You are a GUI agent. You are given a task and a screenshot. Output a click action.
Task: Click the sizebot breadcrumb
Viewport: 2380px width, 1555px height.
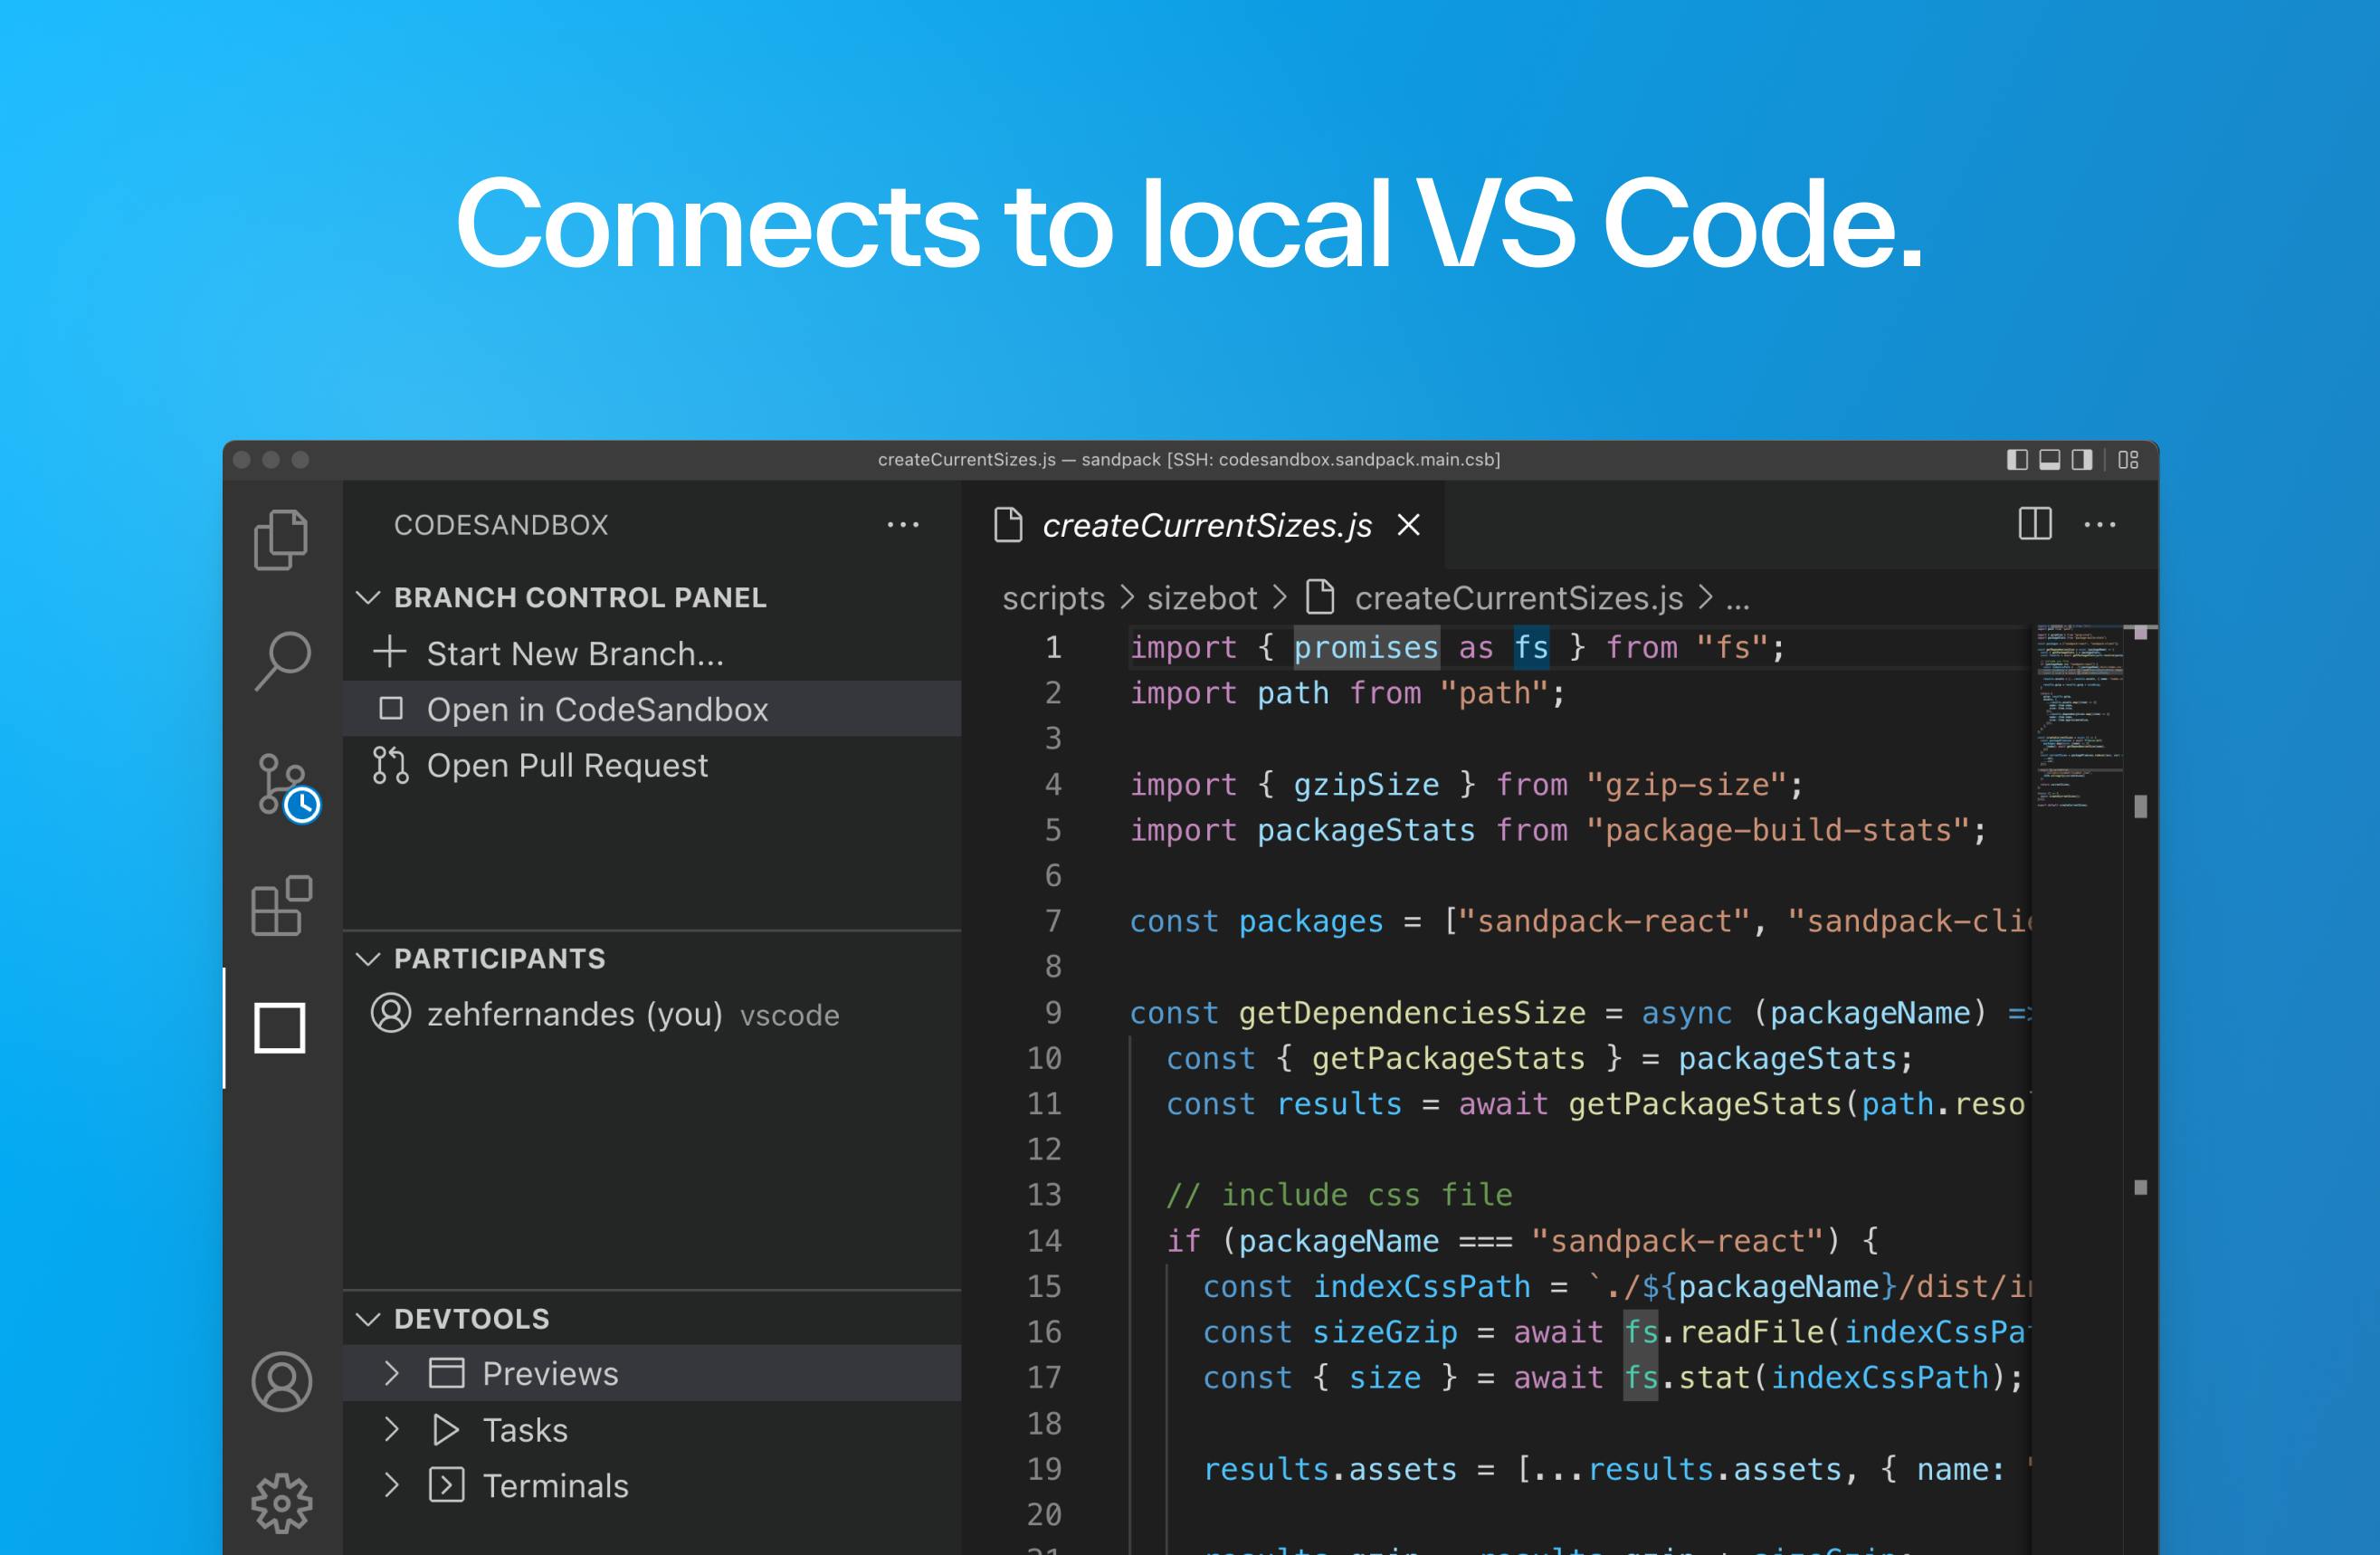pyautogui.click(x=1202, y=598)
